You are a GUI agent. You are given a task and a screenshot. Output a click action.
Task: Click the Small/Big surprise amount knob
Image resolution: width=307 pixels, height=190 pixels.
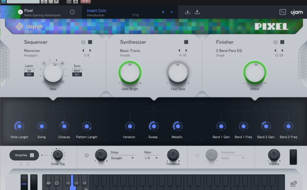point(58,155)
